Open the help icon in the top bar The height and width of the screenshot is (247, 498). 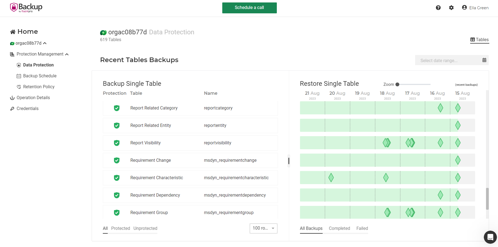438,8
